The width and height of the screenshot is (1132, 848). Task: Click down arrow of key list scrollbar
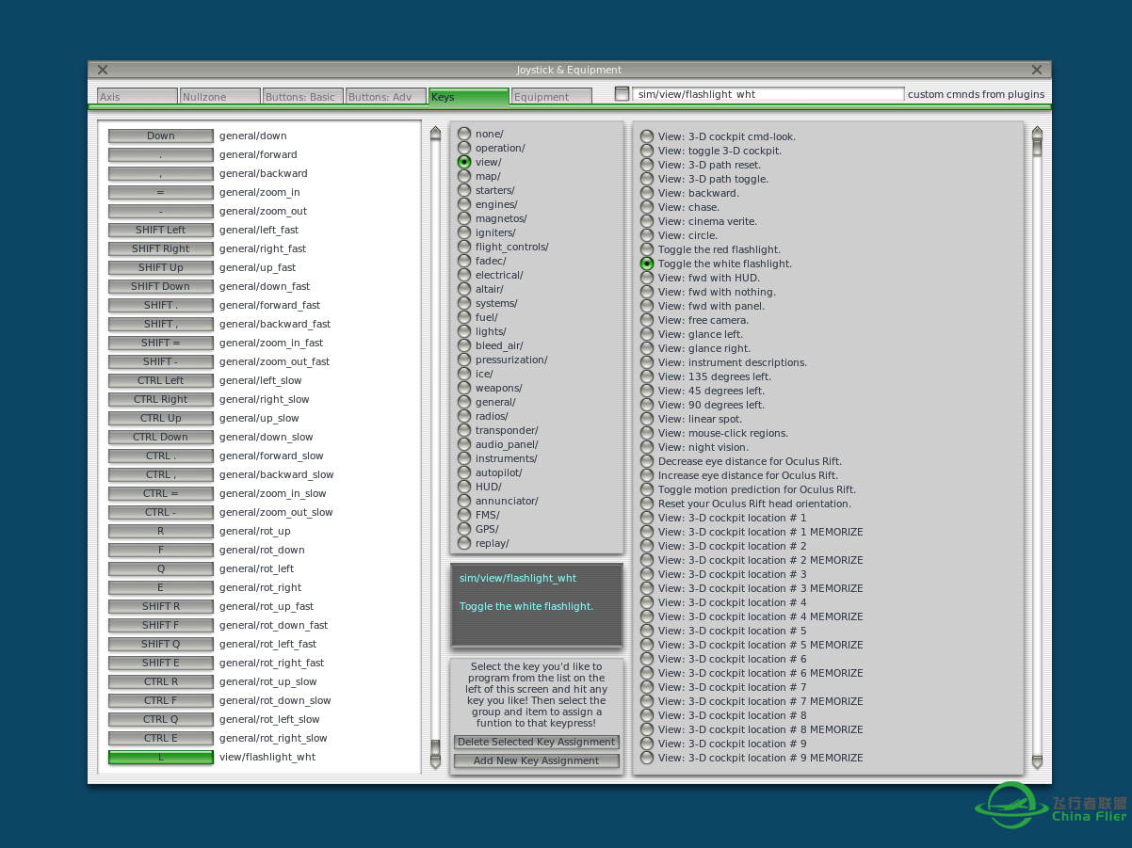(435, 761)
